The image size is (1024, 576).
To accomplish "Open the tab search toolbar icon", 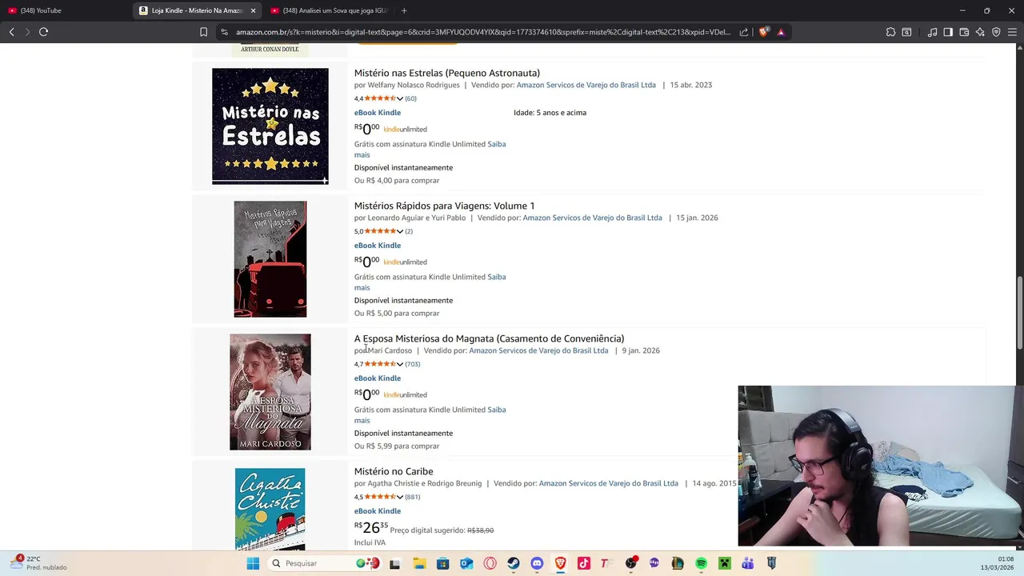I will (906, 32).
